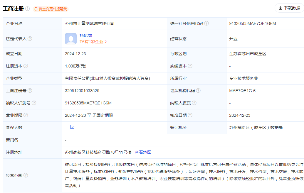This screenshot has width=304, height=193.
Task: Click the 下载数据 download button
Action: coord(289,8)
